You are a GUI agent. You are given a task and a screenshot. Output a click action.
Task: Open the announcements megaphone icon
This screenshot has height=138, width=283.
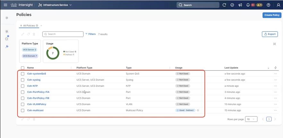pyautogui.click(x=240, y=5)
